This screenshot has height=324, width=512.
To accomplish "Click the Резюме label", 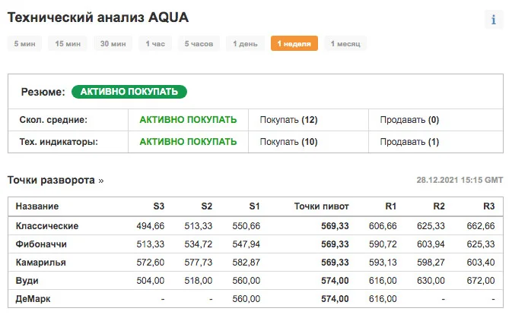I will [43, 92].
